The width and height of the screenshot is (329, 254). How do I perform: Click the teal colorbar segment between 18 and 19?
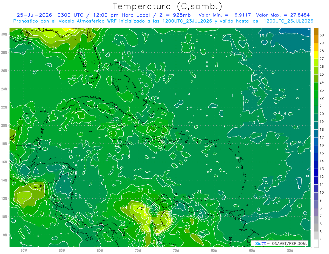tap(316, 125)
